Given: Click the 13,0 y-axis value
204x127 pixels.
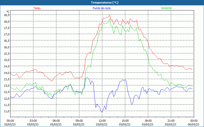Looking at the screenshot, I should [x=7, y=86].
